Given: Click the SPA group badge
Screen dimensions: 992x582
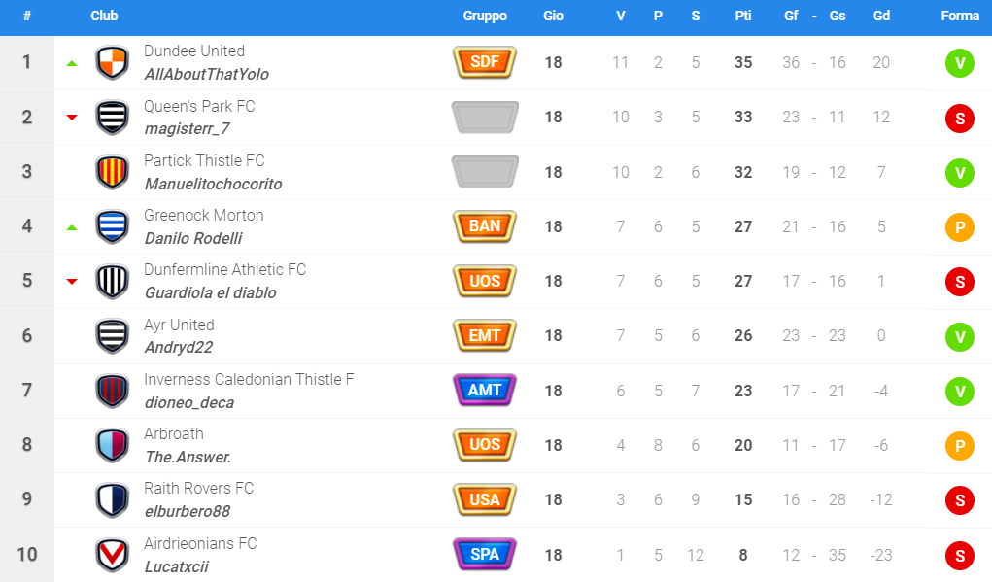Looking at the screenshot, I should [x=485, y=555].
